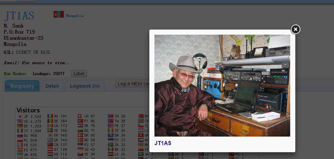Click the JT1AS callsign heading
This screenshot has height=159, width=334.
click(19, 16)
